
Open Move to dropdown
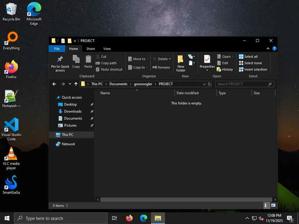(x=138, y=59)
